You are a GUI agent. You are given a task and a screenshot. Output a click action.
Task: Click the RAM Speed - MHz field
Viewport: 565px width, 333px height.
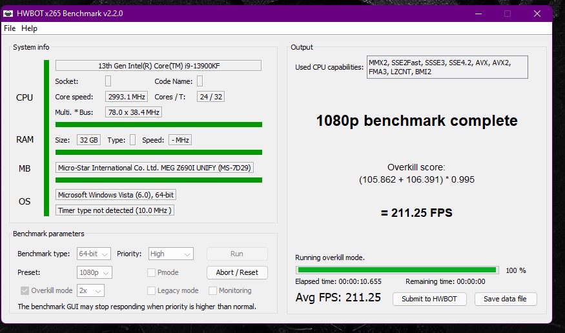[x=180, y=140]
